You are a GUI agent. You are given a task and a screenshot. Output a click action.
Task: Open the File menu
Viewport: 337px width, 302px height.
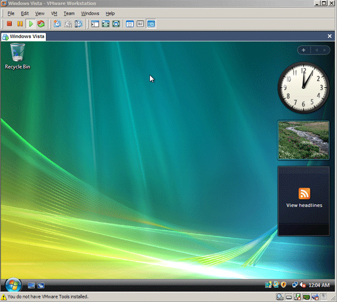point(11,13)
